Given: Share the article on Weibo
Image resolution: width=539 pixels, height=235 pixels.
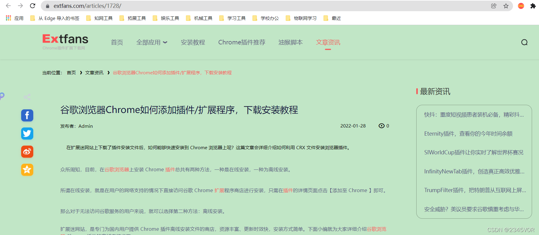Looking at the screenshot, I should pyautogui.click(x=27, y=152).
